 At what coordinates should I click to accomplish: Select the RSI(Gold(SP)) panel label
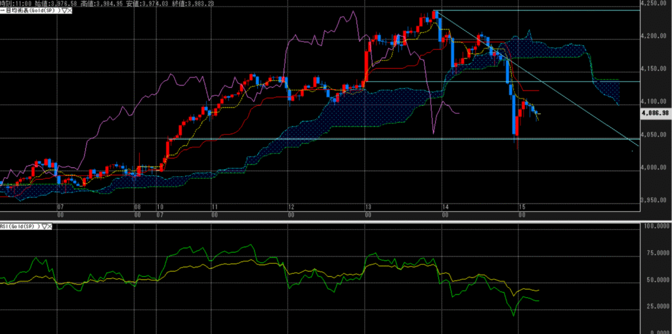(20, 226)
